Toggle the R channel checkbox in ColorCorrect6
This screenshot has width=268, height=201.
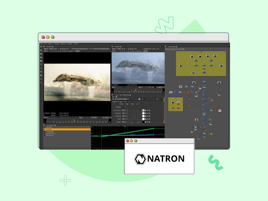coord(122,104)
